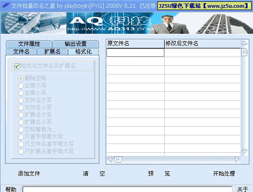
Task: Open the 帮助 button
Action: tap(11, 189)
